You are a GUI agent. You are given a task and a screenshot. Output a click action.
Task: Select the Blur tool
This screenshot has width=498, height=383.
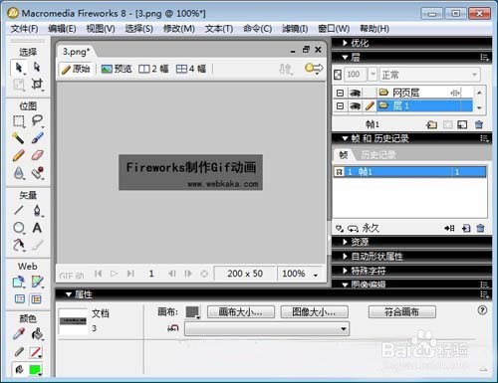(19, 172)
